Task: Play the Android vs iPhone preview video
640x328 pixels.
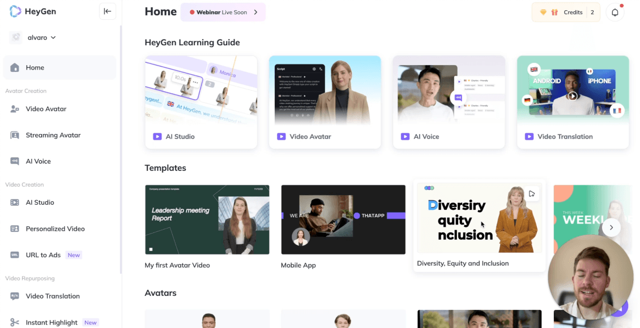Action: click(573, 96)
